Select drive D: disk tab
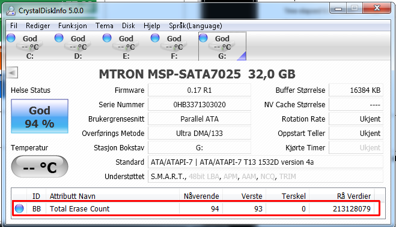The width and height of the screenshot is (396, 227). point(78,47)
